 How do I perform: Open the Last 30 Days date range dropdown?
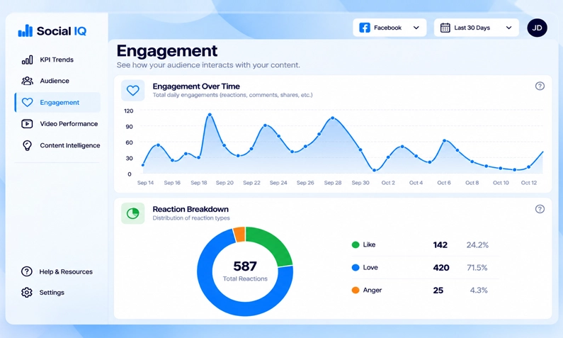(477, 28)
